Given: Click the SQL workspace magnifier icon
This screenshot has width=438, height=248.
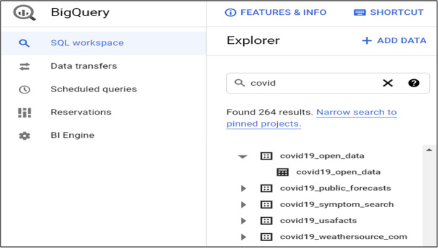Looking at the screenshot, I should [x=24, y=43].
